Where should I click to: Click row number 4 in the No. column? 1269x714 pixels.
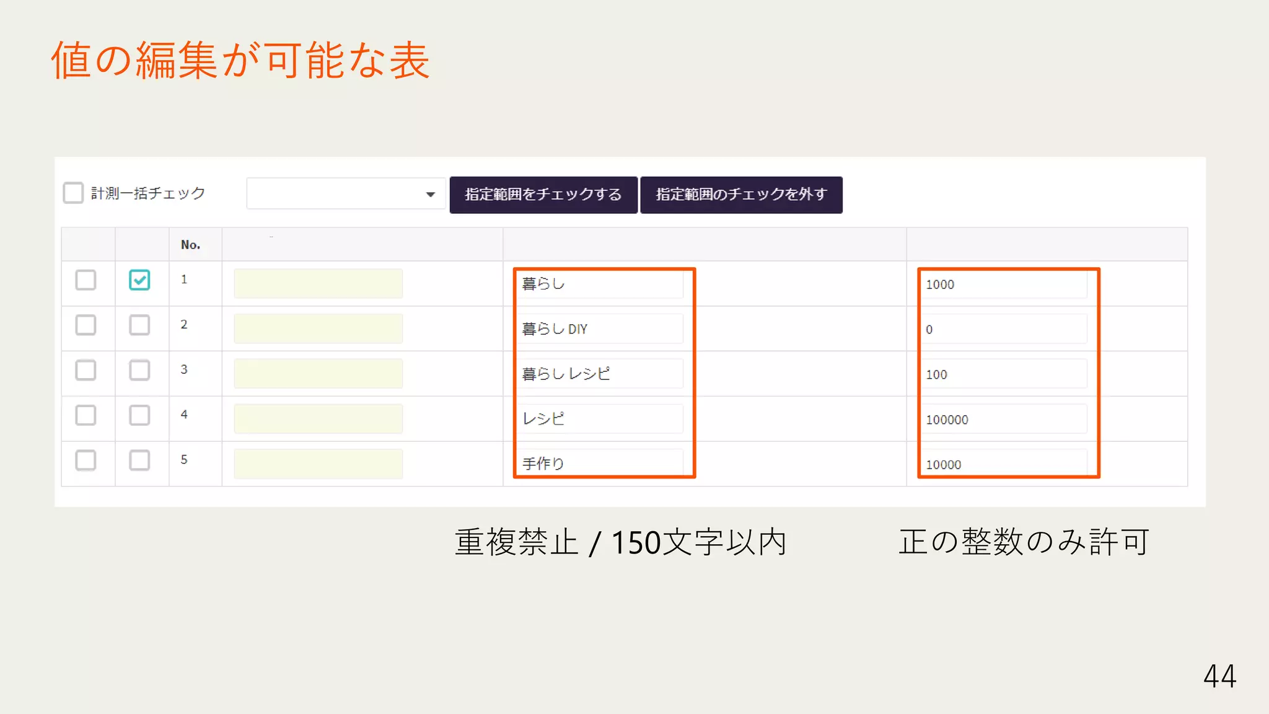[184, 414]
